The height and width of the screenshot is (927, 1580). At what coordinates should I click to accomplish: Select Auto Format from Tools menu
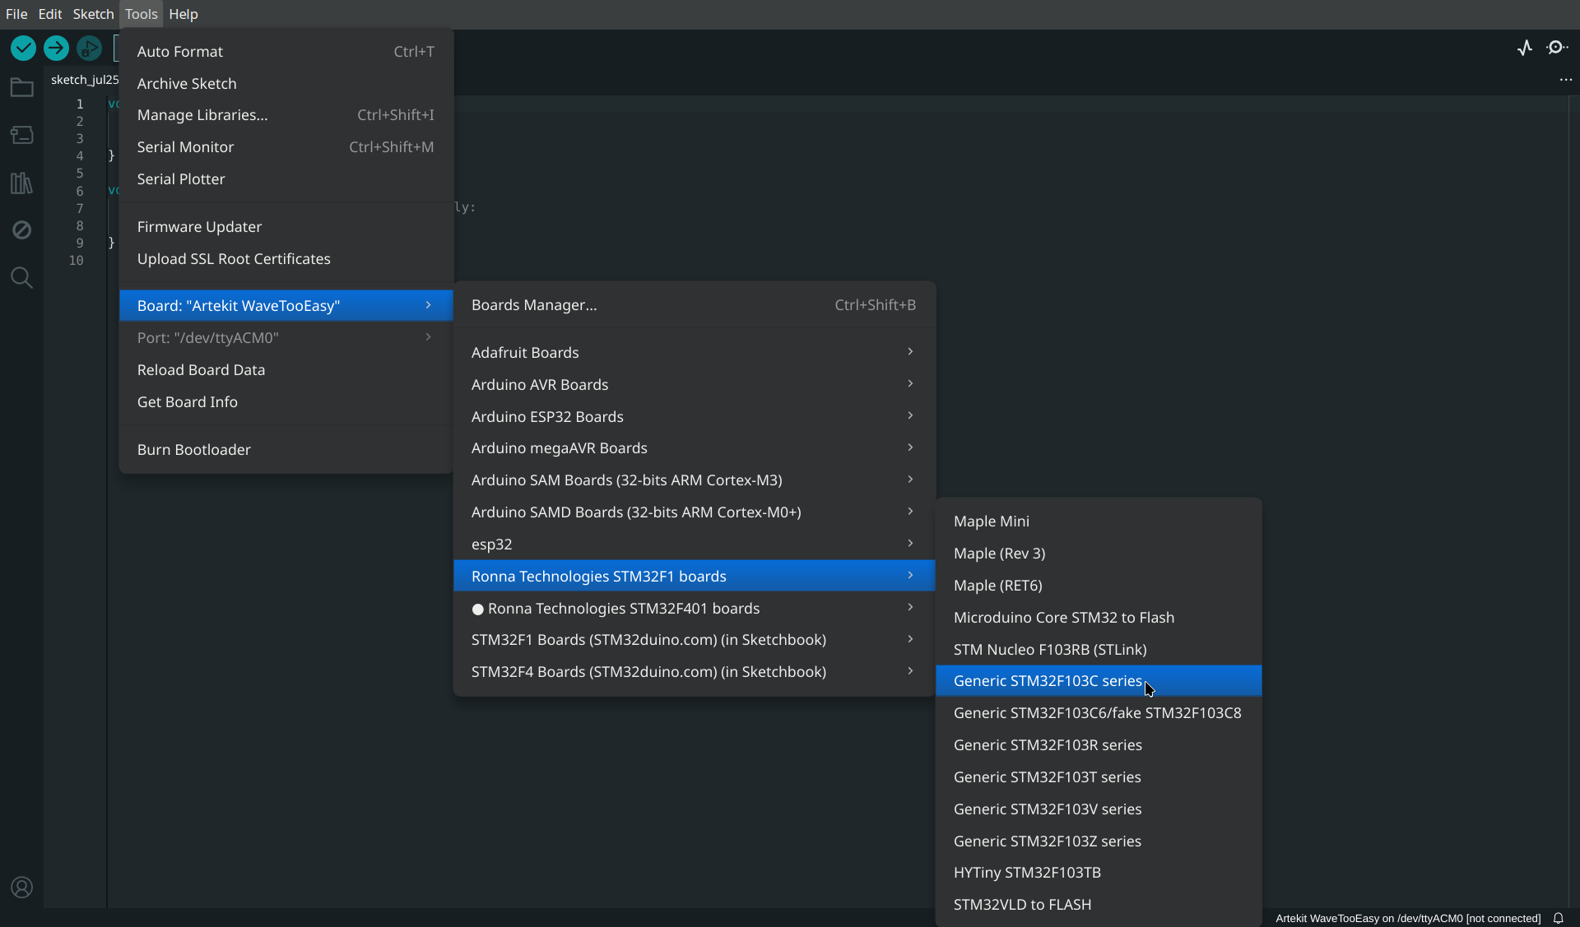point(286,51)
